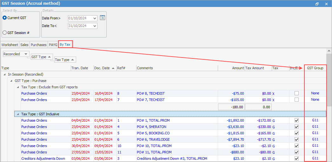Switch to the Purchases tab

(x=38, y=45)
